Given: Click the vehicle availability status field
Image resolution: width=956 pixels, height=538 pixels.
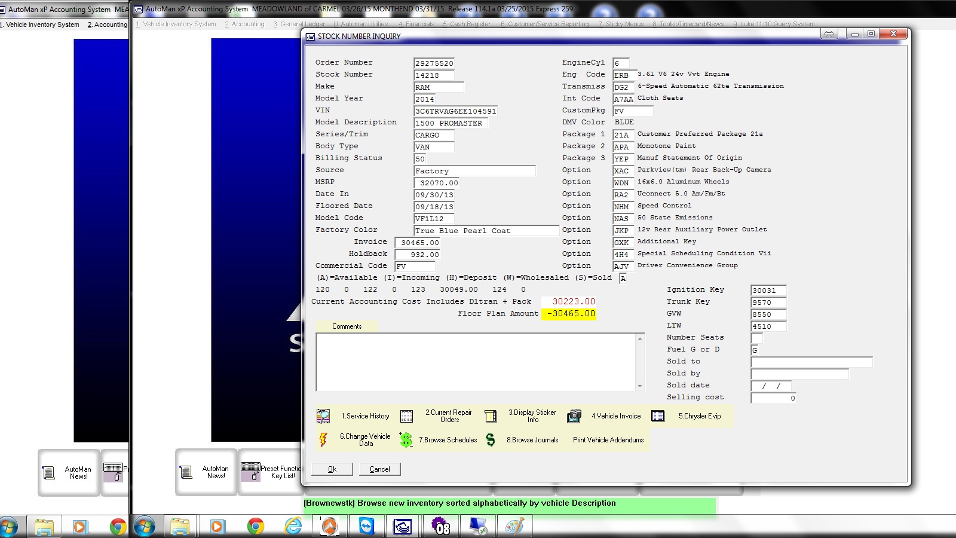Looking at the screenshot, I should click(623, 278).
